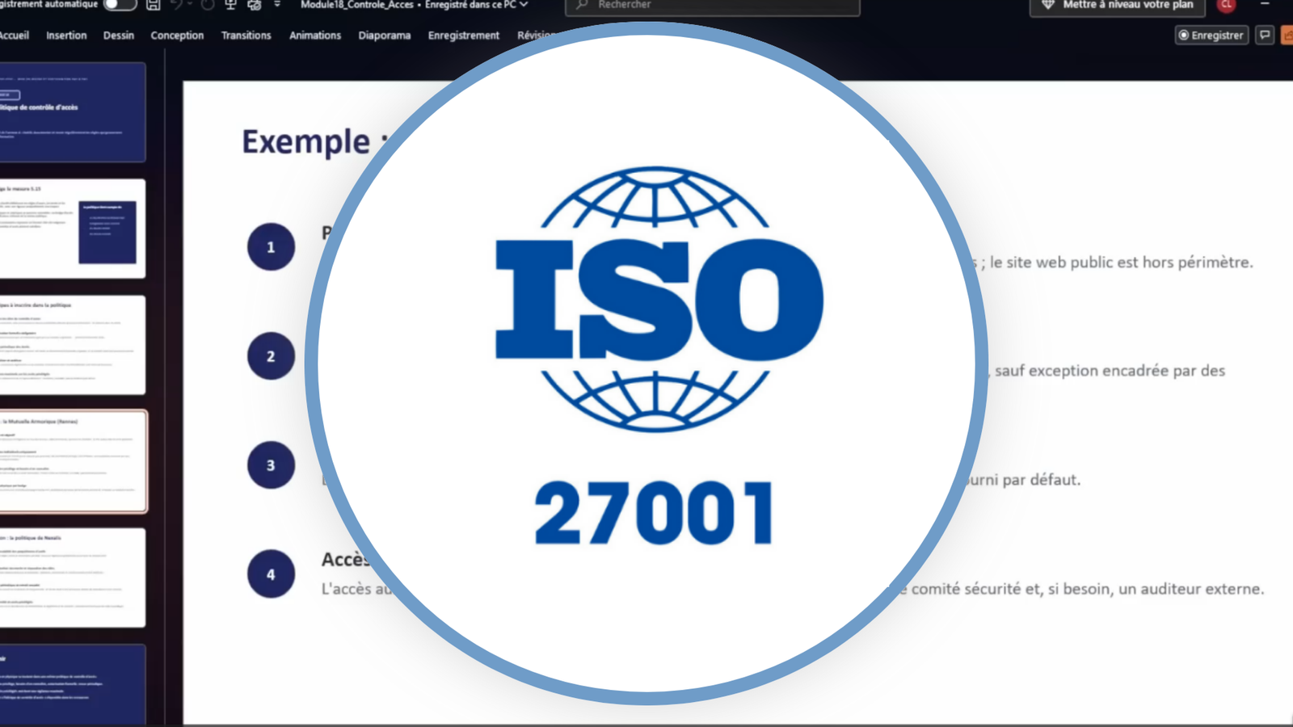
Task: Open the Conception ribbon tab
Action: click(177, 36)
